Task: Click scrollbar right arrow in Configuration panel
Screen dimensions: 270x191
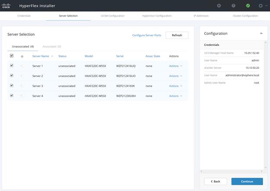Action: point(261,171)
